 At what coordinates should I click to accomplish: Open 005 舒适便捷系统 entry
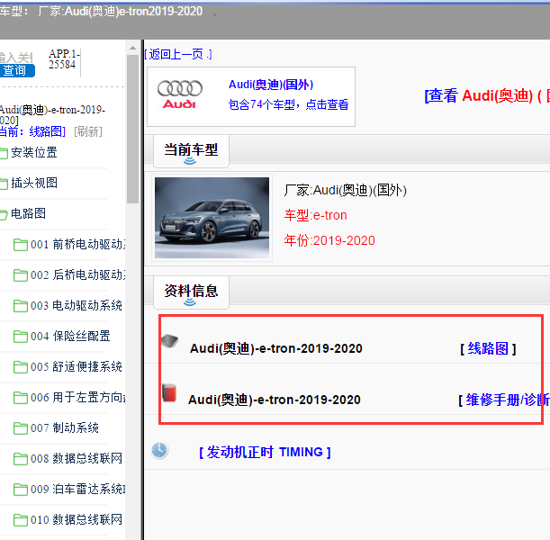(x=77, y=367)
